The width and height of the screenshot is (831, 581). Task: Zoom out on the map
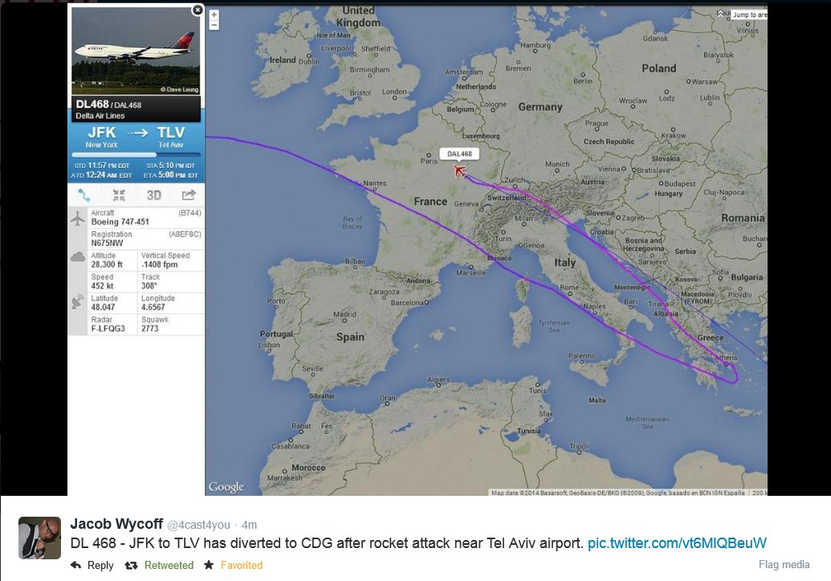pyautogui.click(x=214, y=25)
